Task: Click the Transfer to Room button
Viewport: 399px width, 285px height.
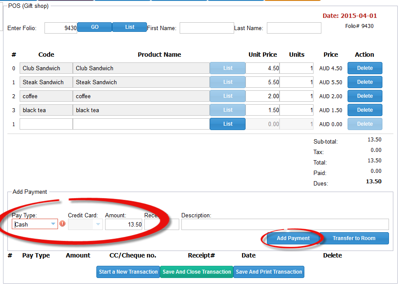Action: 354,238
